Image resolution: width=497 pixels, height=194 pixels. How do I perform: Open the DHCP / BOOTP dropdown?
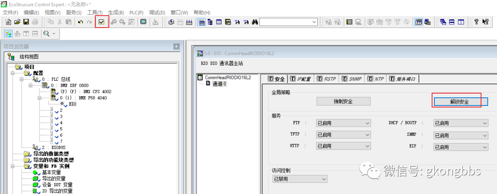click(461, 123)
